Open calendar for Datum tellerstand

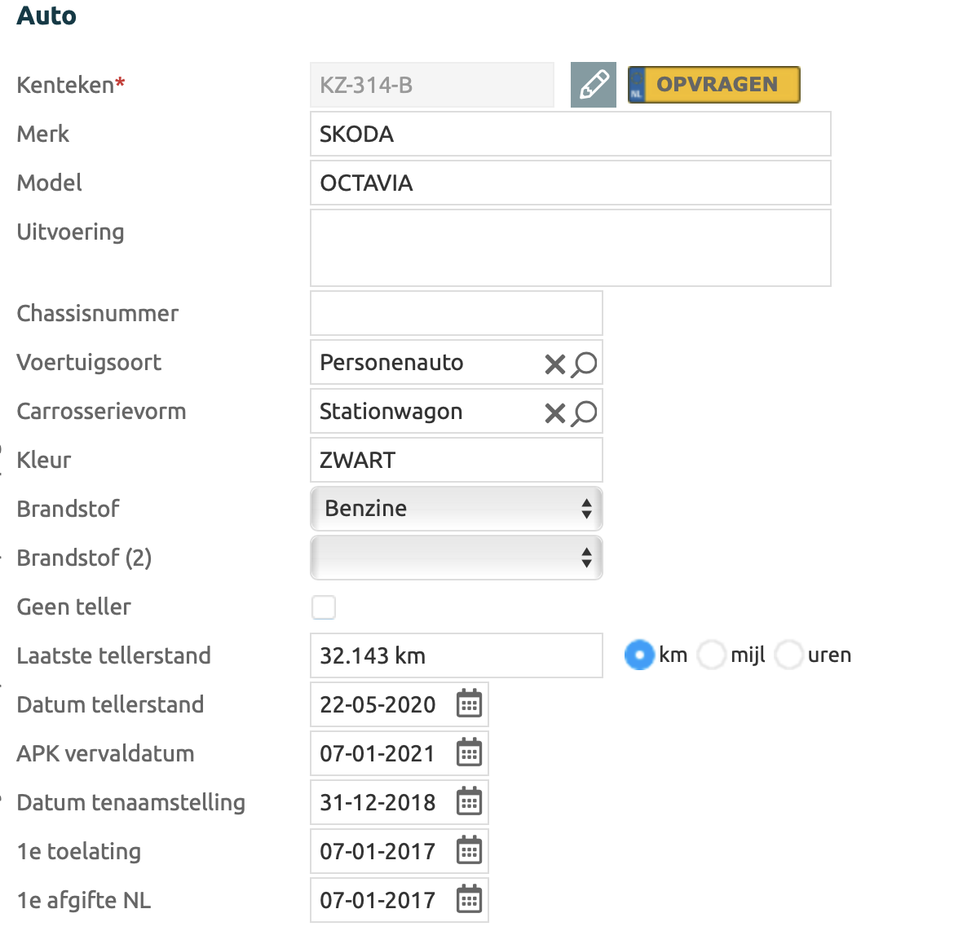point(469,704)
